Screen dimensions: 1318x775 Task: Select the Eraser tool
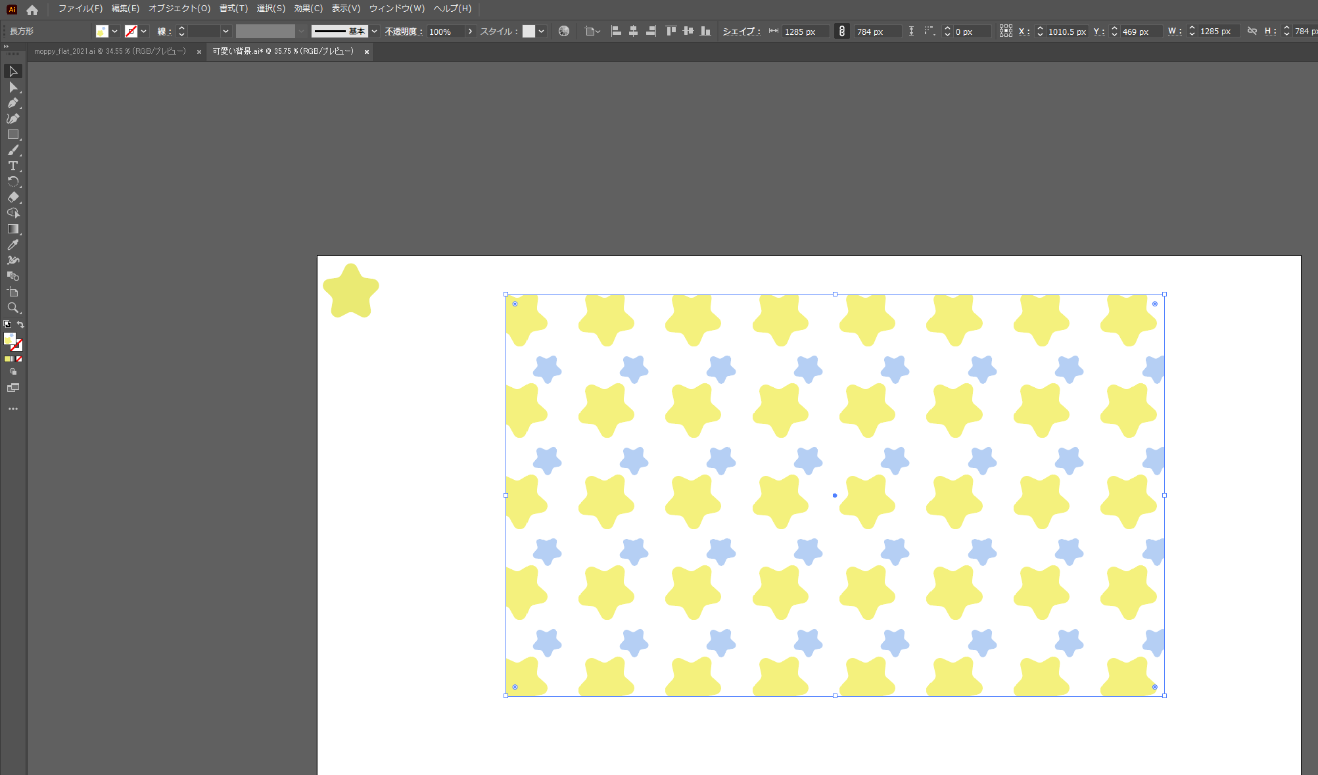(13, 197)
